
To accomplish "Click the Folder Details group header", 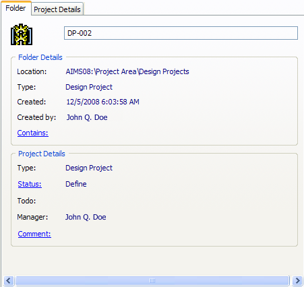I will click(x=40, y=57).
